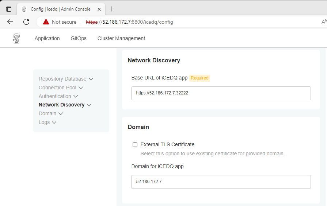
Task: Click the Not secure warning icon
Action: coord(46,22)
